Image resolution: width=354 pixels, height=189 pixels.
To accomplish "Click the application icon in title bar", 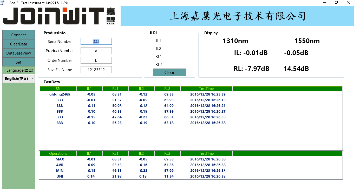I will 3,2.
